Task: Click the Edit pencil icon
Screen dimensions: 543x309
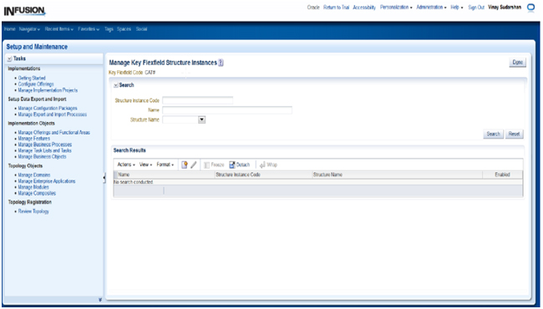Action: (x=194, y=165)
